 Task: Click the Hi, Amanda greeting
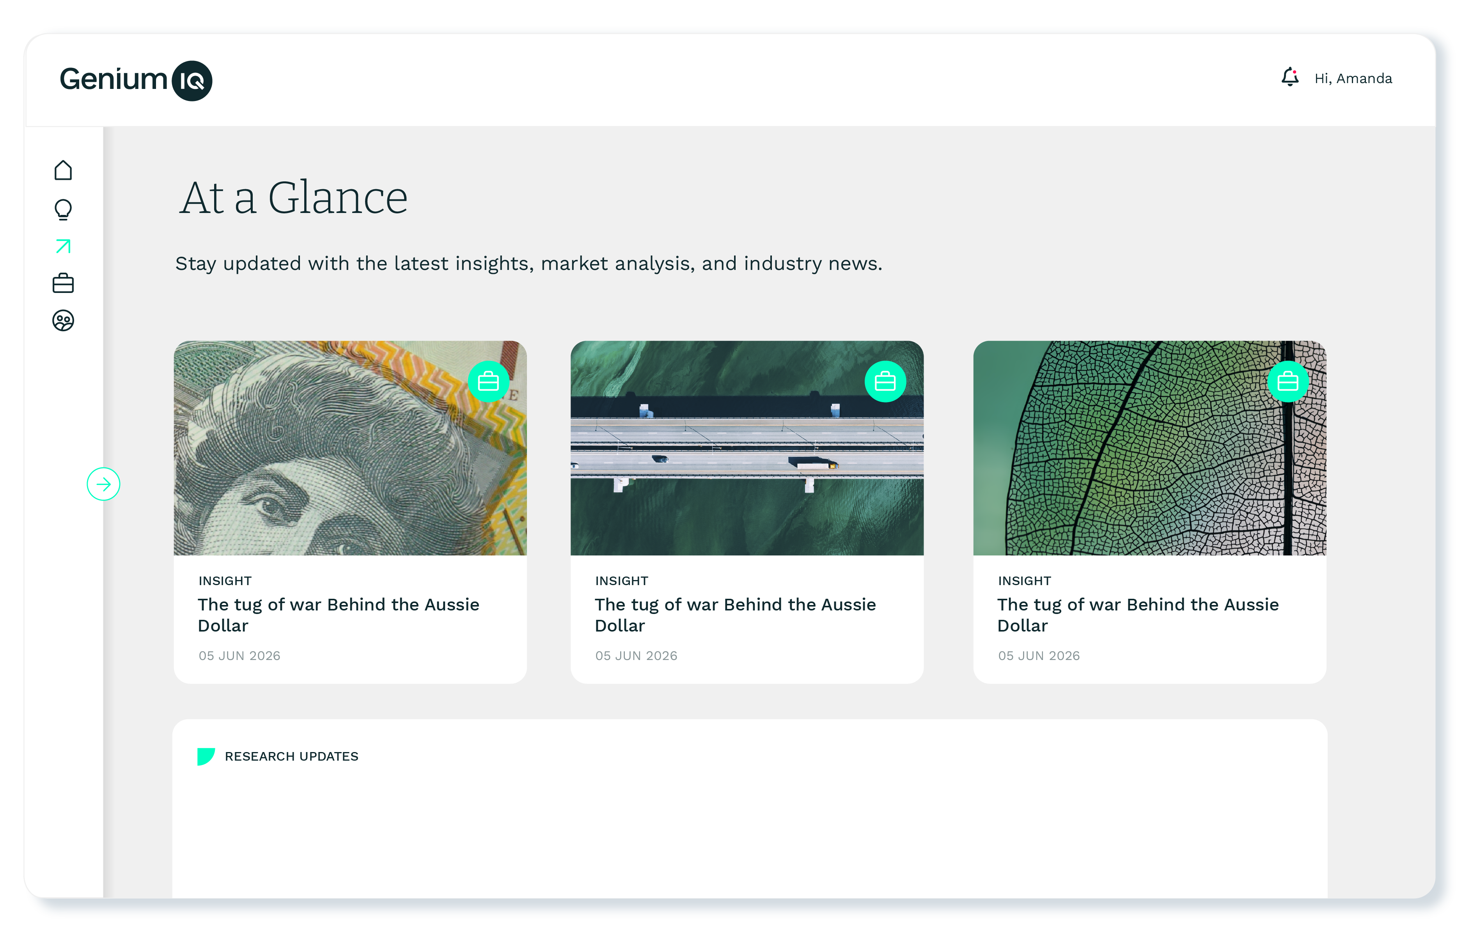pos(1353,79)
